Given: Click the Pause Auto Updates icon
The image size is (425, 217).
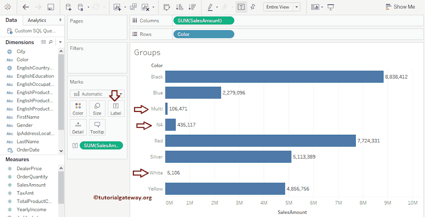Looking at the screenshot, I should click(81, 7).
